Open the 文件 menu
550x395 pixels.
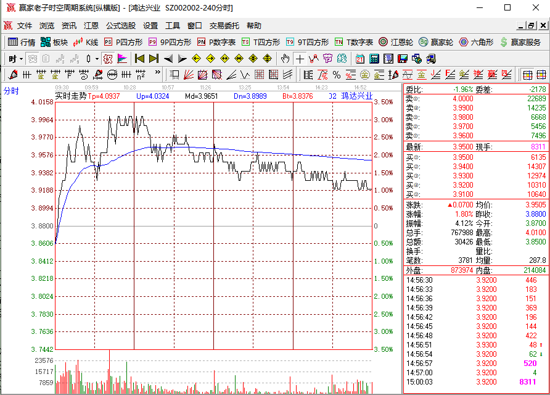[x=25, y=26]
